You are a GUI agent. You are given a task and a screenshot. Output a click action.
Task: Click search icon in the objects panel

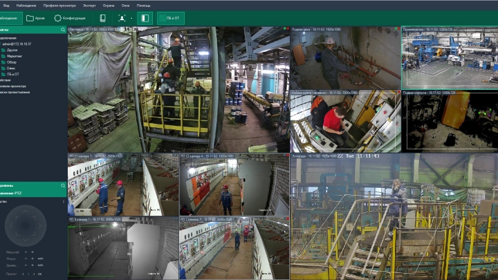(63, 30)
